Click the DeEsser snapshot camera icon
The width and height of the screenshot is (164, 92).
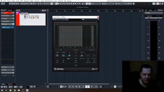[83, 19]
